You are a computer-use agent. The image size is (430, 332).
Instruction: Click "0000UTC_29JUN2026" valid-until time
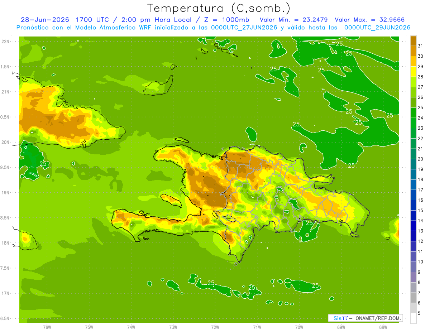click(x=377, y=28)
